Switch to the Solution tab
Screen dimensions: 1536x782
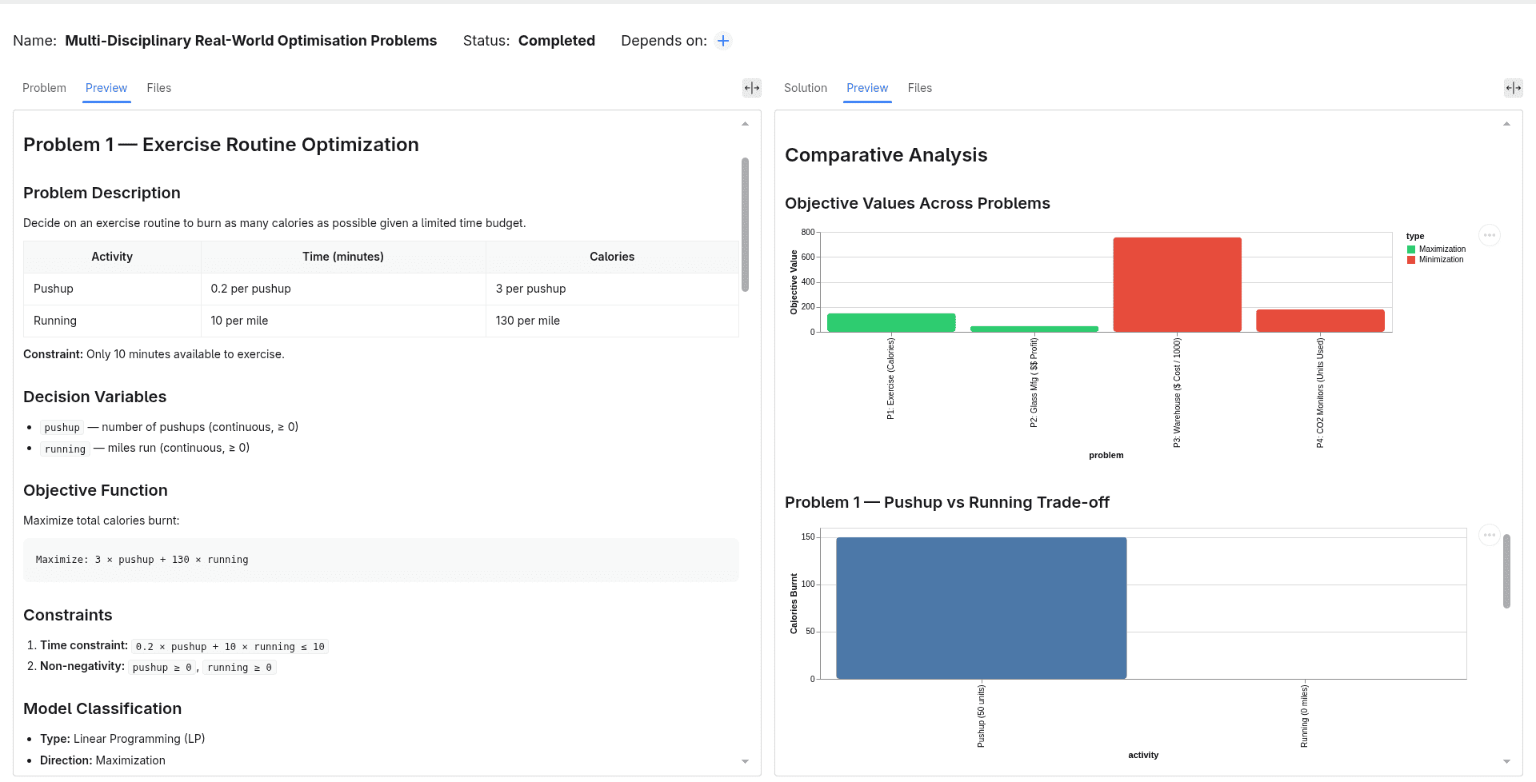pyautogui.click(x=806, y=88)
